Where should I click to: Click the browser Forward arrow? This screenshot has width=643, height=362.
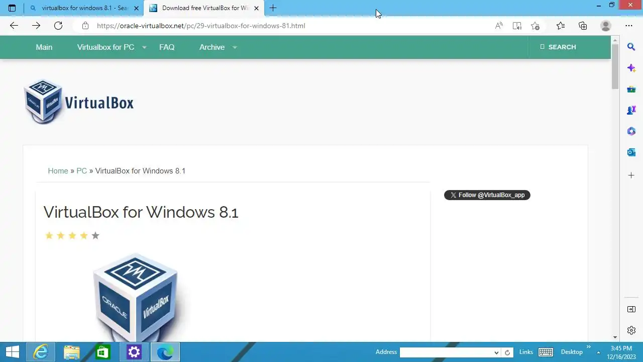[36, 26]
